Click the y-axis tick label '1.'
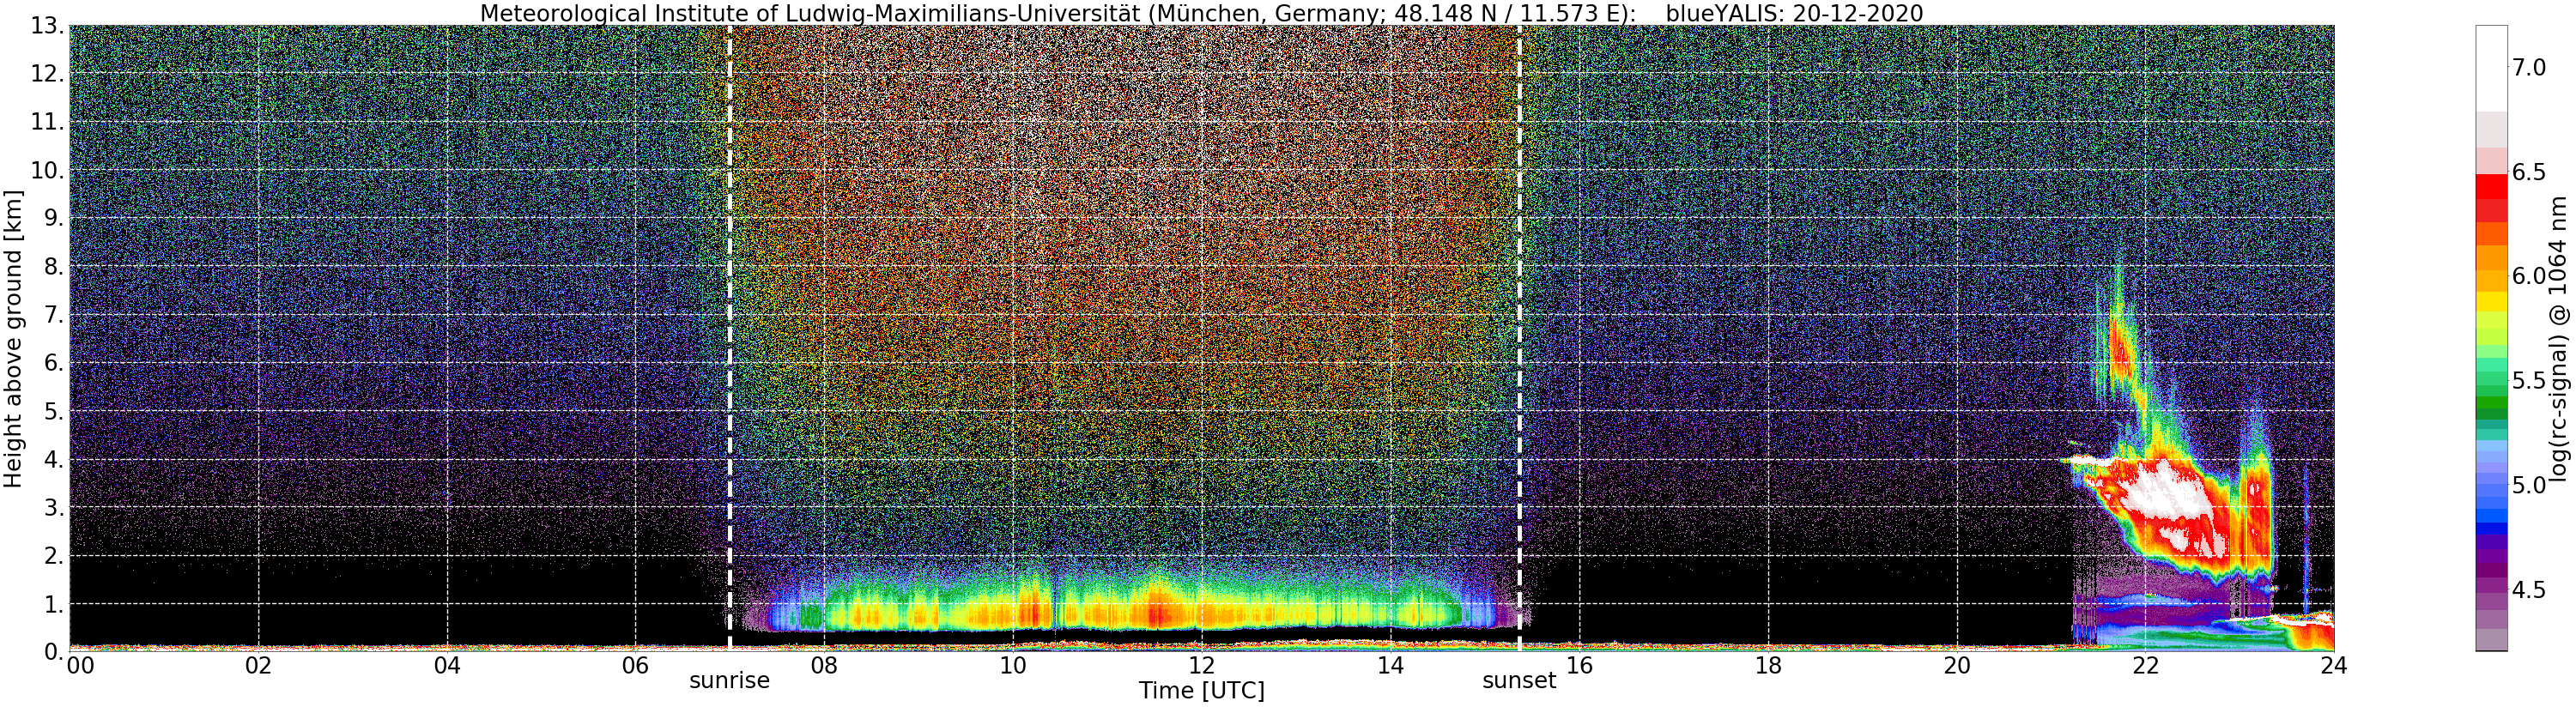The height and width of the screenshot is (707, 2576). (x=54, y=604)
